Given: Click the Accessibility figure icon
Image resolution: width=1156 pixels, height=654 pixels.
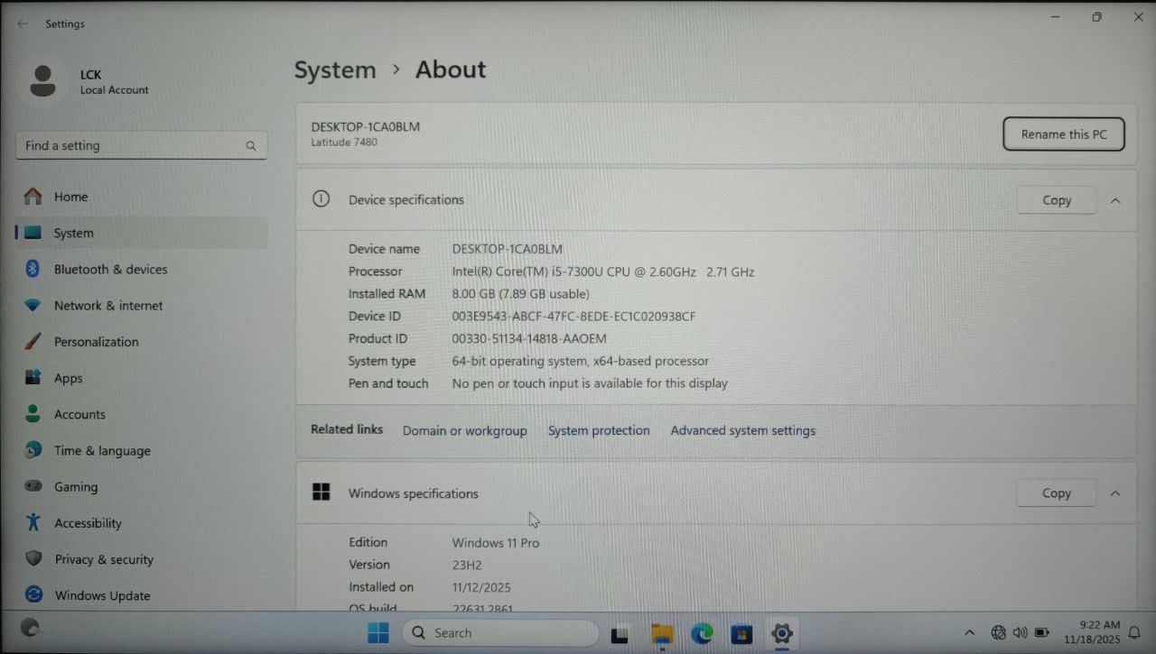Looking at the screenshot, I should pyautogui.click(x=33, y=522).
